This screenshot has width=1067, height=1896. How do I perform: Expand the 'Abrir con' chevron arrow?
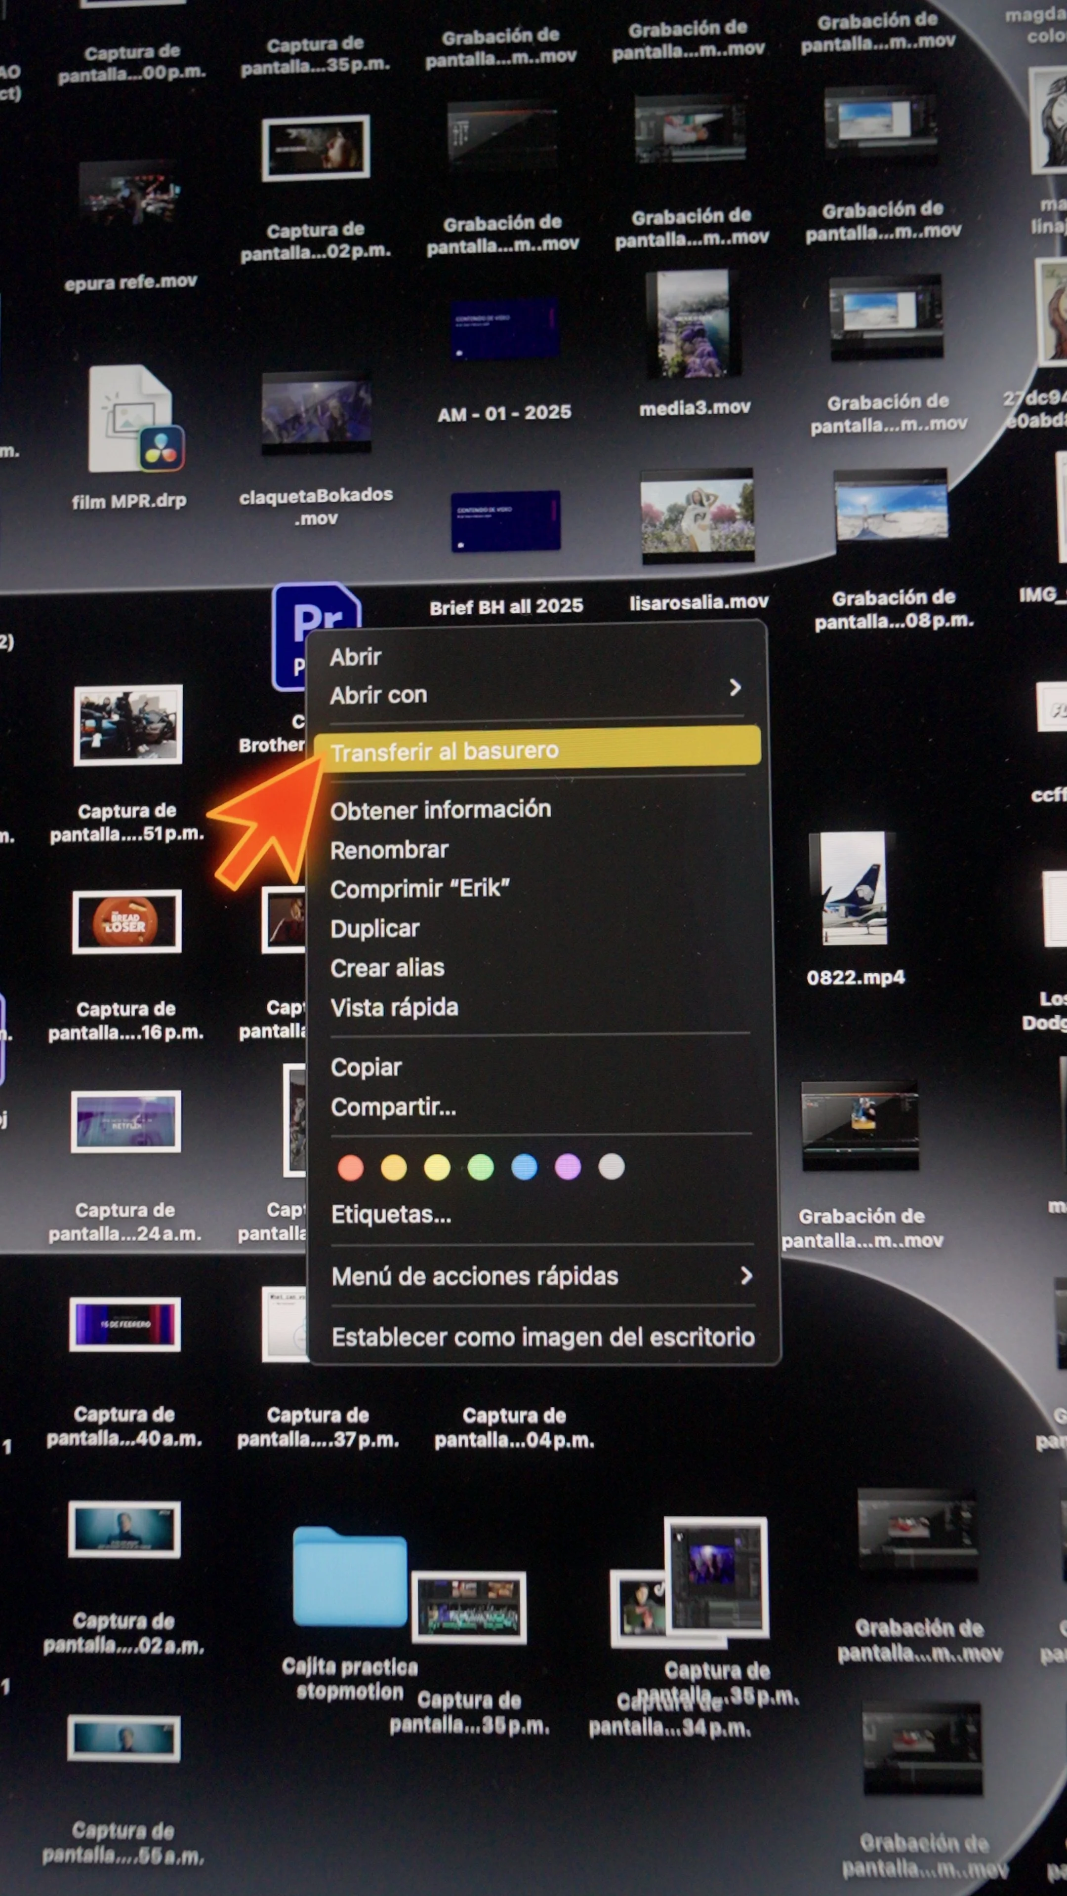coord(735,687)
